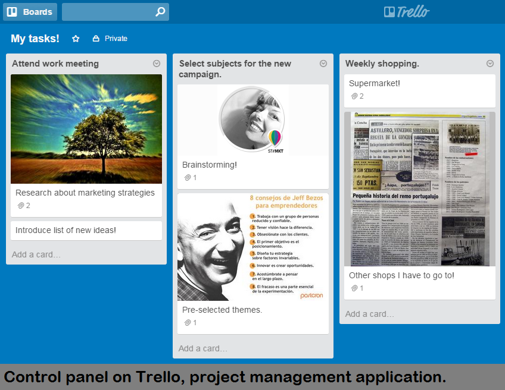Viewport: 505px width, 390px height.
Task: Open Attend work meeting list menu
Action: 157,64
